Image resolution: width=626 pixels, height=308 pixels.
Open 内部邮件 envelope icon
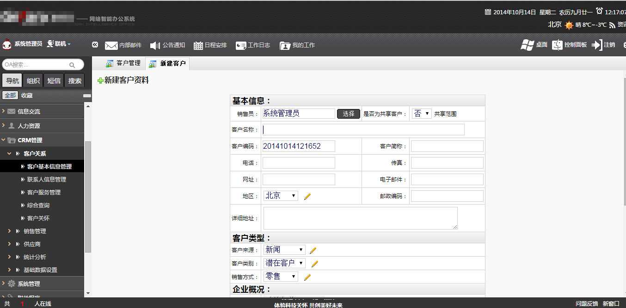[x=111, y=45]
